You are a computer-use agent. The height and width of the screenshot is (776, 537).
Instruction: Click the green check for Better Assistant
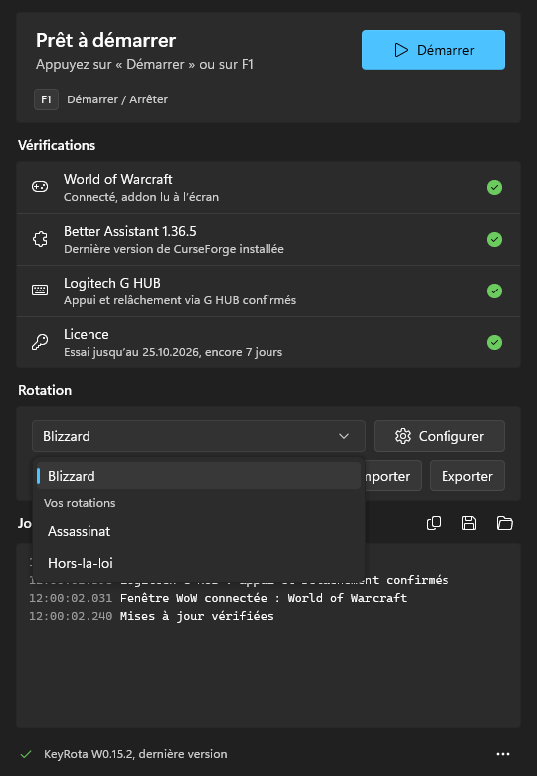(494, 239)
